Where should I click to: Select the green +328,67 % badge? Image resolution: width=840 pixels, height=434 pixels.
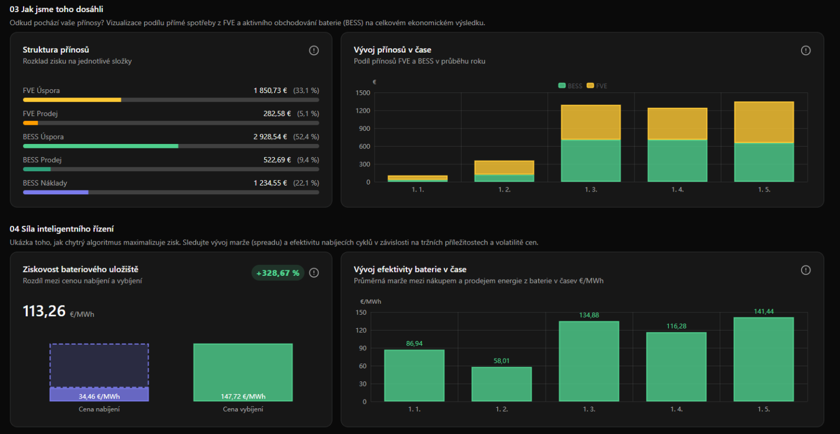(278, 273)
